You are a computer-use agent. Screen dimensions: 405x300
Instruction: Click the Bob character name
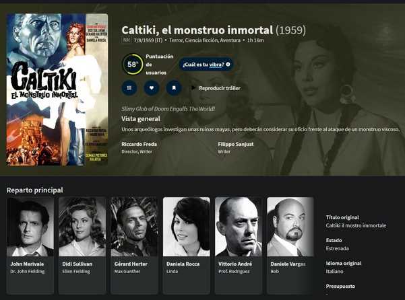point(275,271)
